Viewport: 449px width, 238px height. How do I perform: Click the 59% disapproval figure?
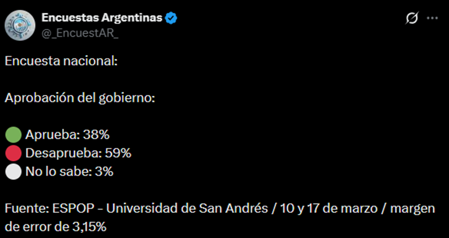pyautogui.click(x=118, y=153)
